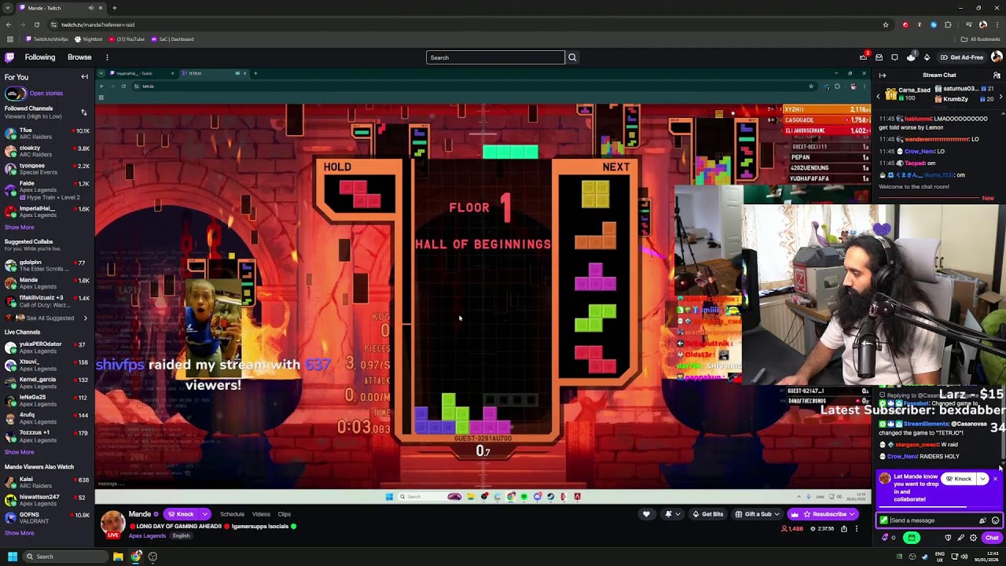Open the Windows taskbar search
This screenshot has height=566, width=1006.
(67, 557)
